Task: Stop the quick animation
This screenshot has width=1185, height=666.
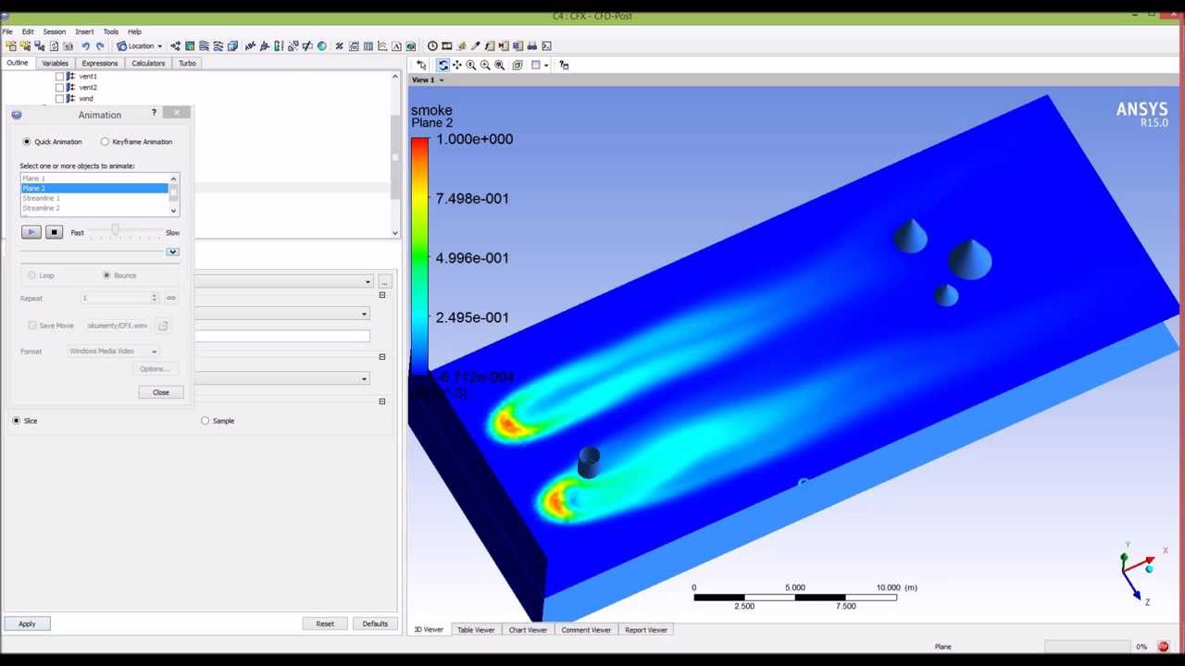Action: 54,232
